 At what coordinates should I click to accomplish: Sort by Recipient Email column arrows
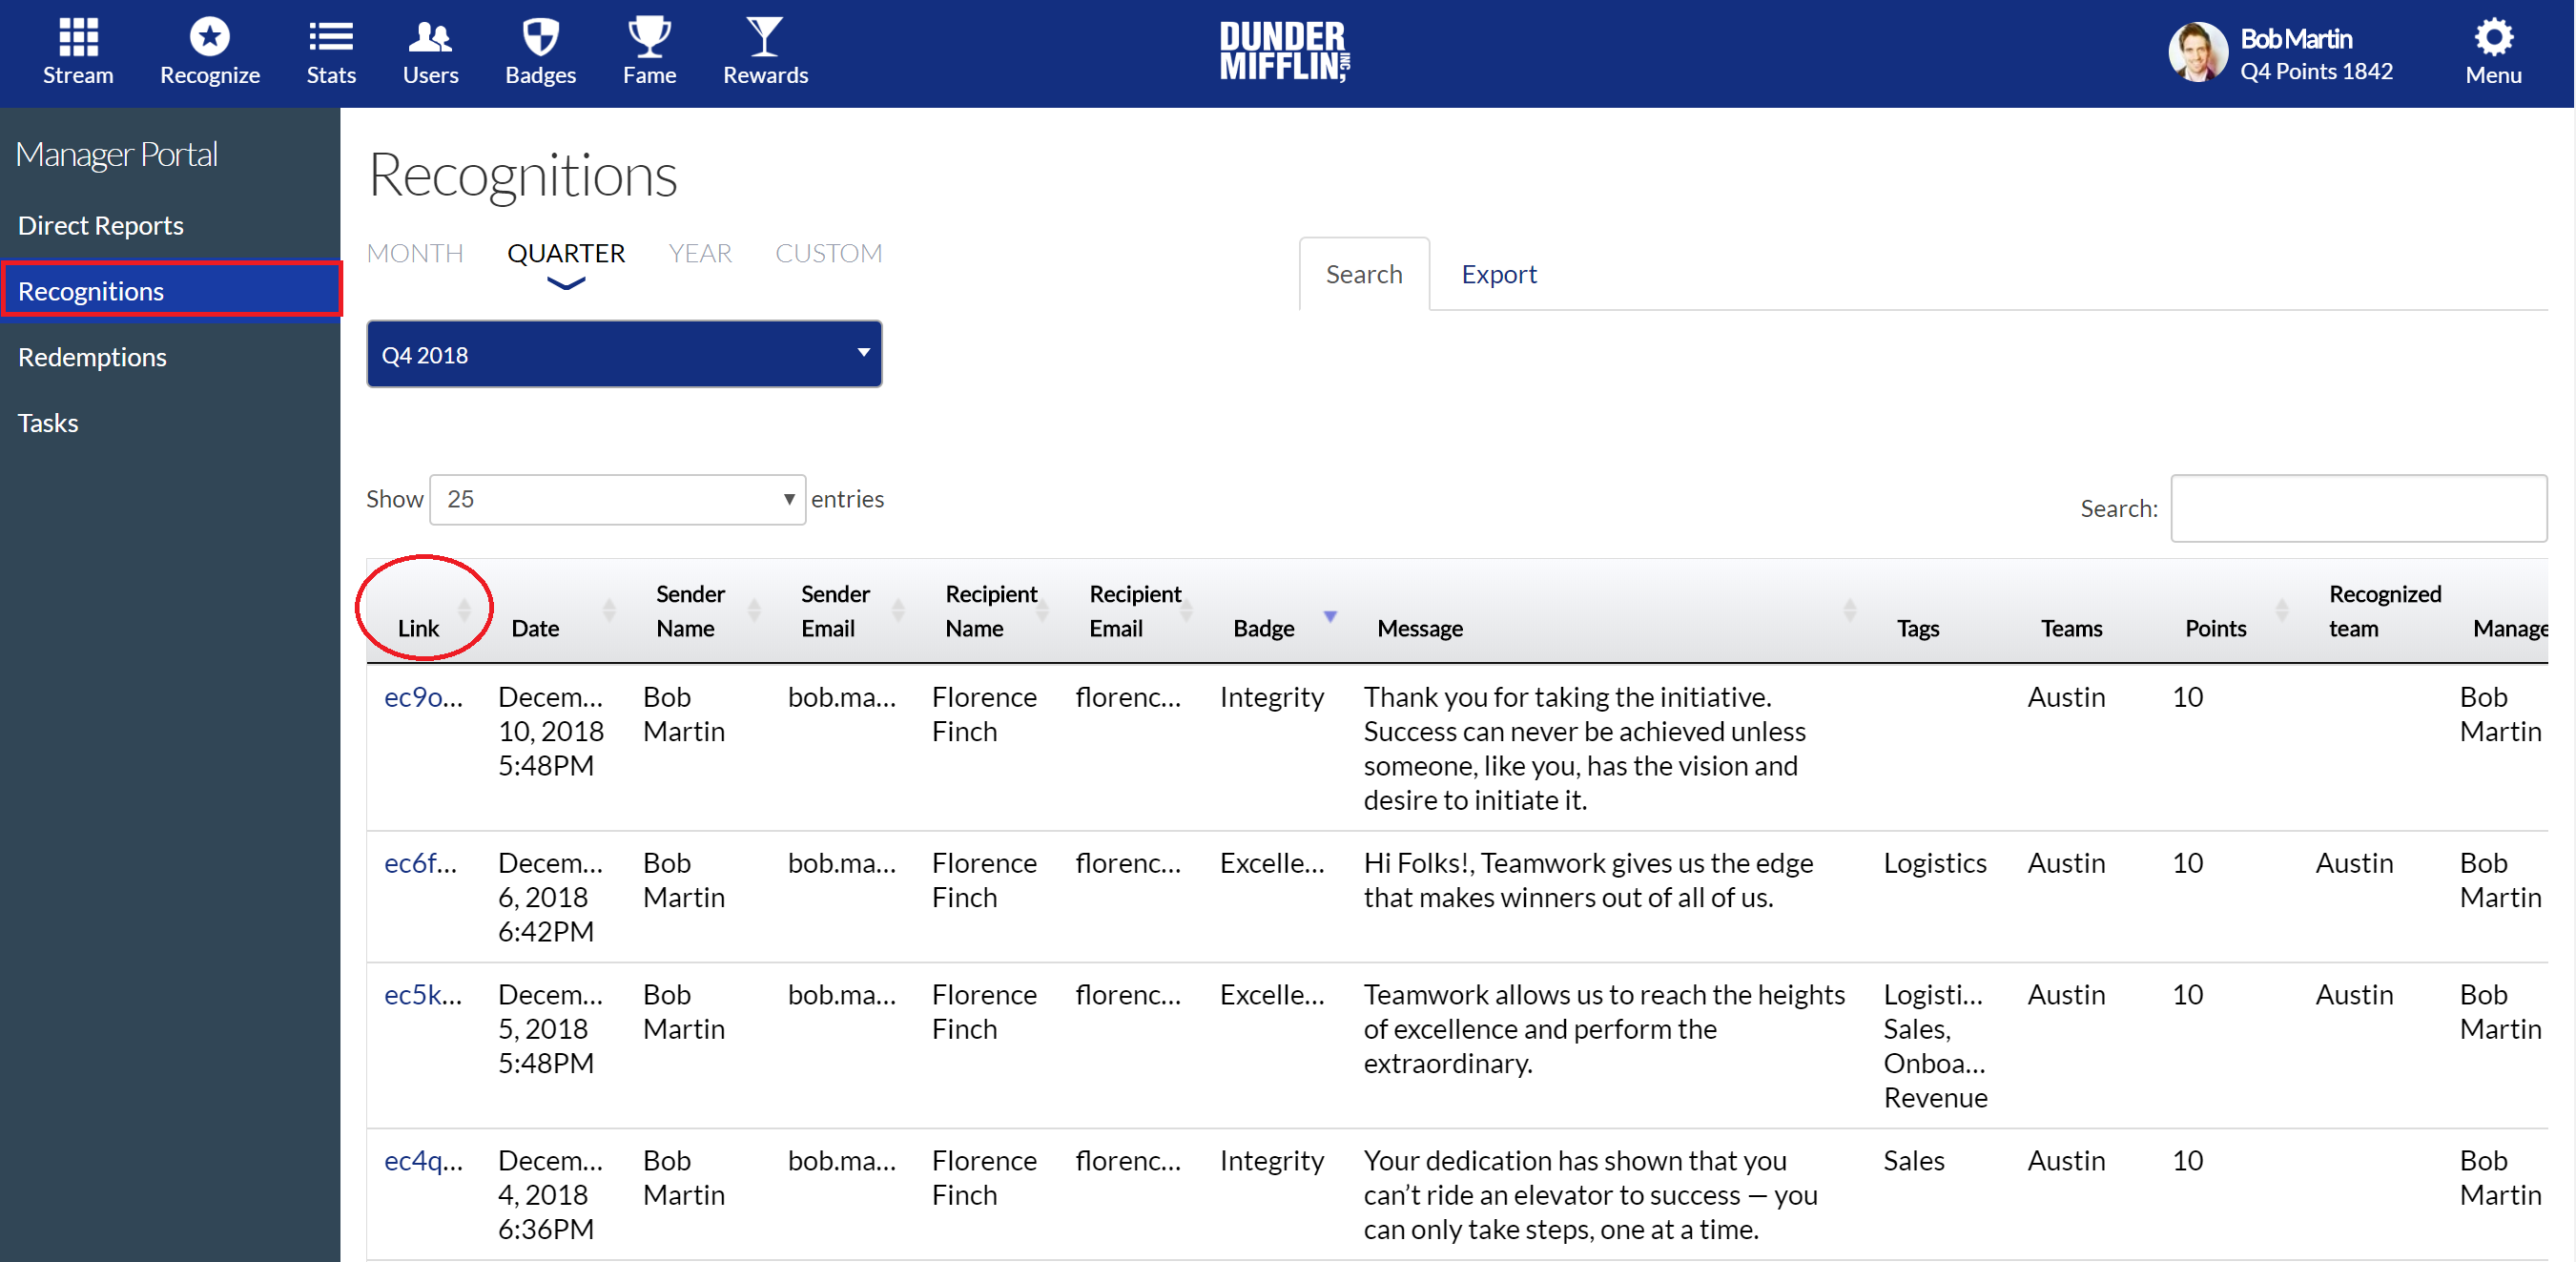click(1186, 609)
